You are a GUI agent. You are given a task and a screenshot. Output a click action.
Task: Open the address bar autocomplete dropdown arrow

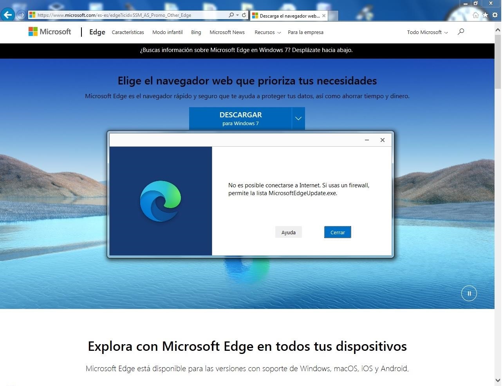coord(237,15)
